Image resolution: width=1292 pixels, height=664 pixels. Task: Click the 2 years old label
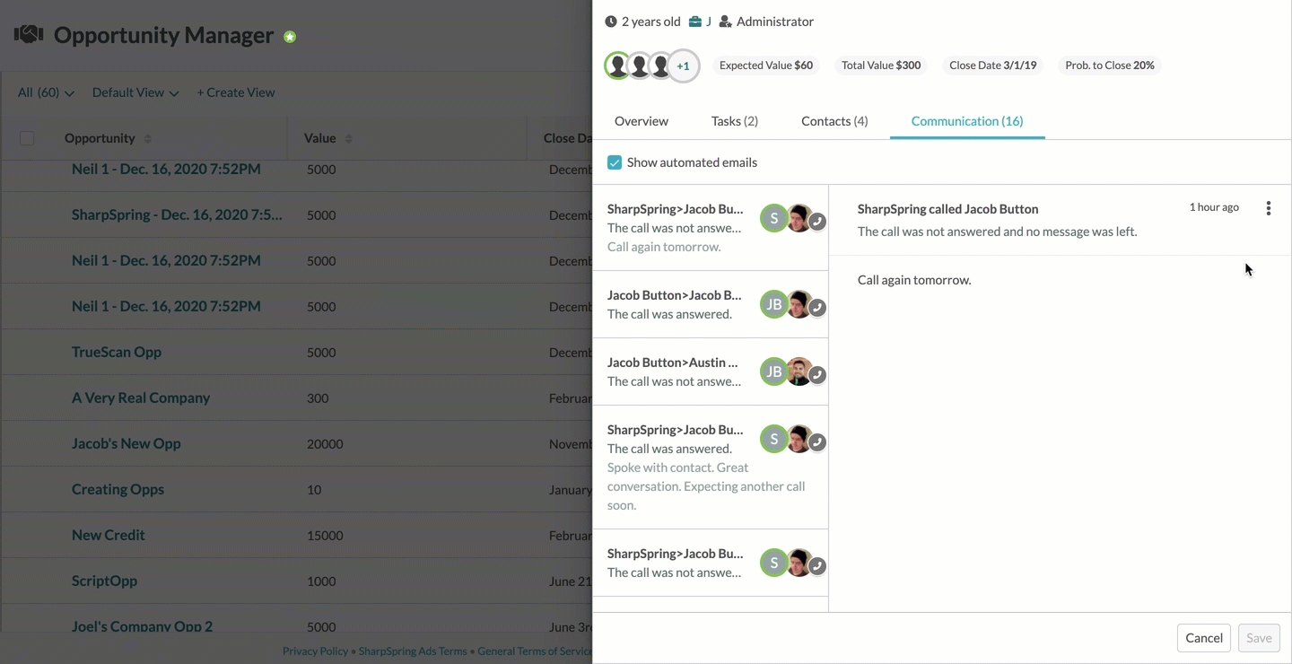pos(650,22)
